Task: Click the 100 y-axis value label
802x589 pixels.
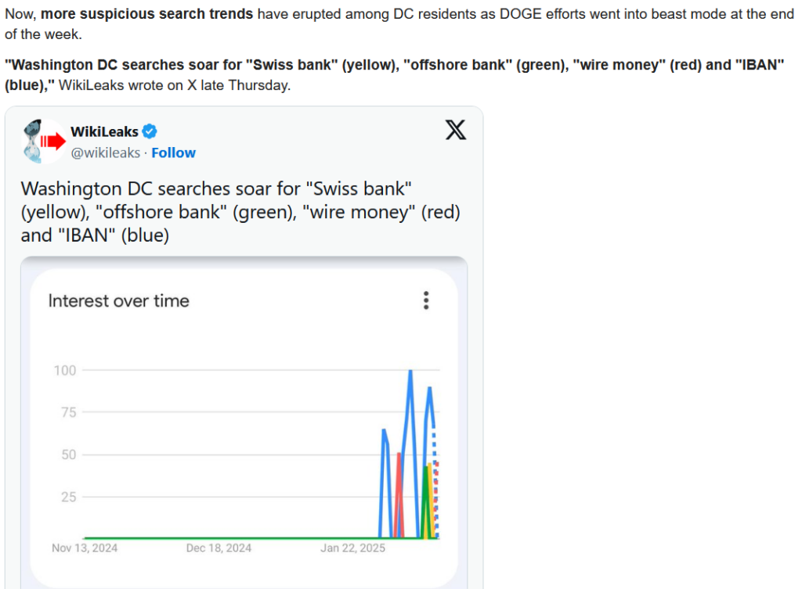Action: tap(65, 370)
